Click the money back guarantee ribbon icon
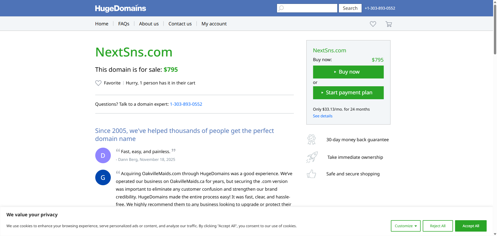The height and width of the screenshot is (236, 497). [311, 140]
